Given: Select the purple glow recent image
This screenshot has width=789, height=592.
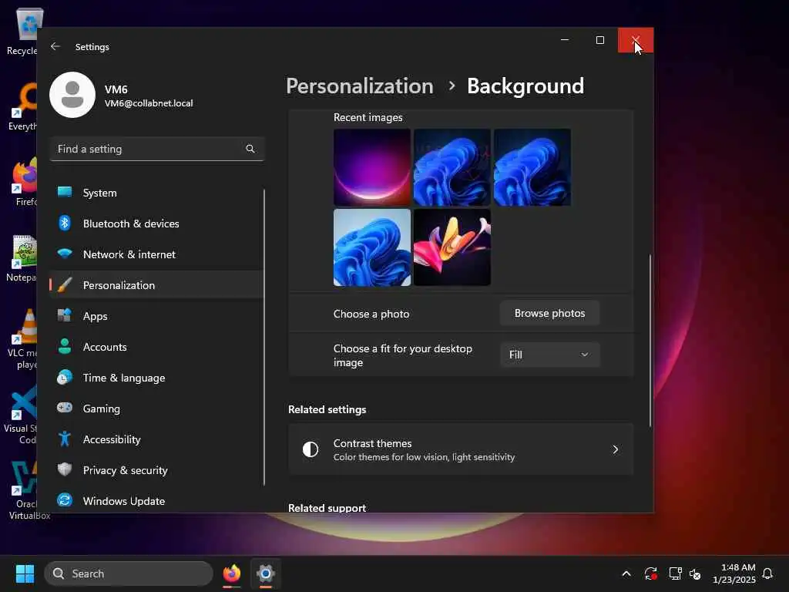Looking at the screenshot, I should (x=372, y=167).
